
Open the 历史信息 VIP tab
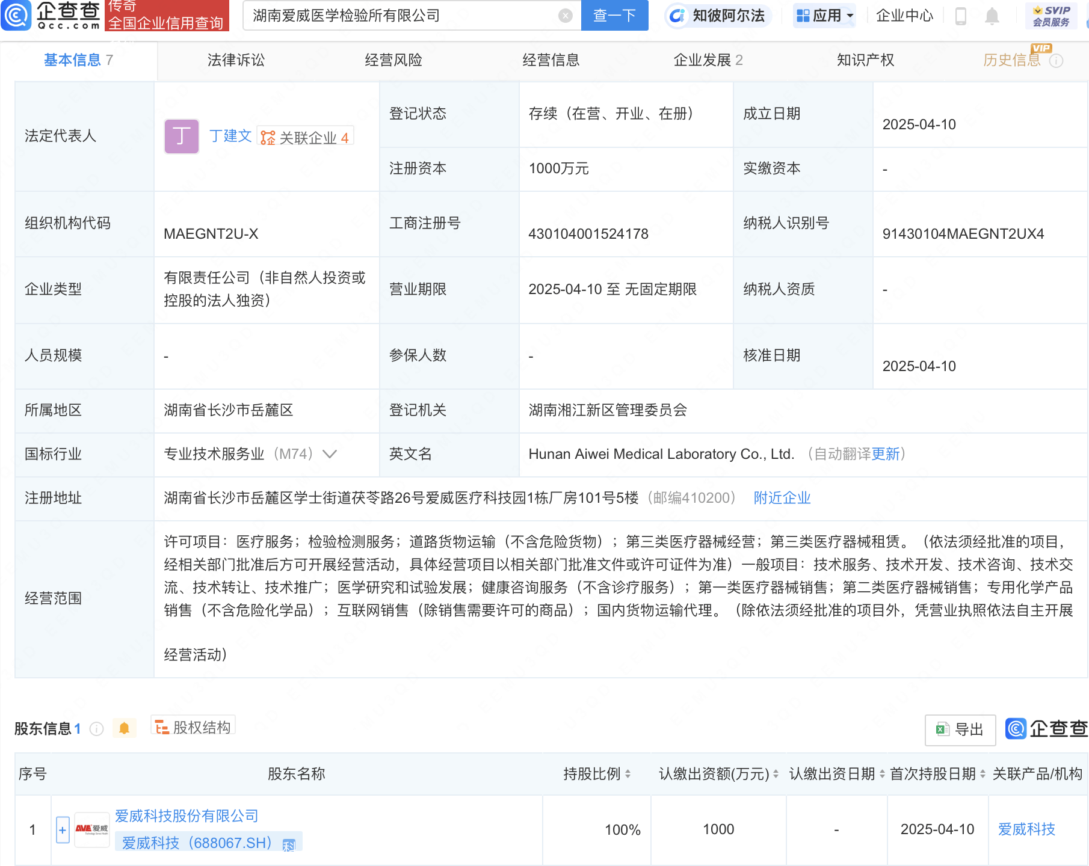point(1012,60)
